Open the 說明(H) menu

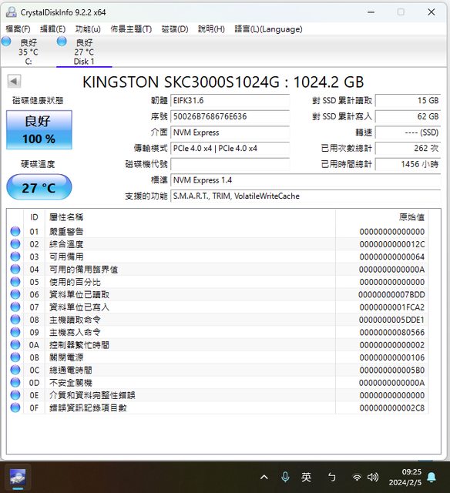(211, 29)
